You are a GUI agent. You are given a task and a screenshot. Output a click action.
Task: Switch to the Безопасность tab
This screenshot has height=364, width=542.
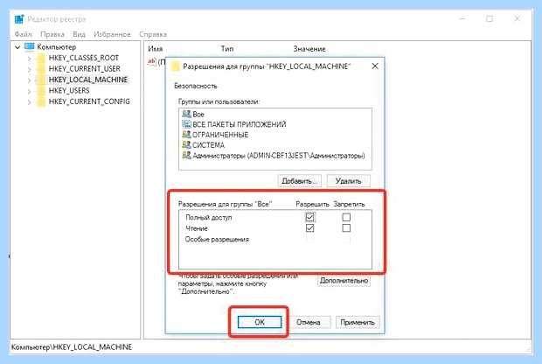[x=196, y=86]
